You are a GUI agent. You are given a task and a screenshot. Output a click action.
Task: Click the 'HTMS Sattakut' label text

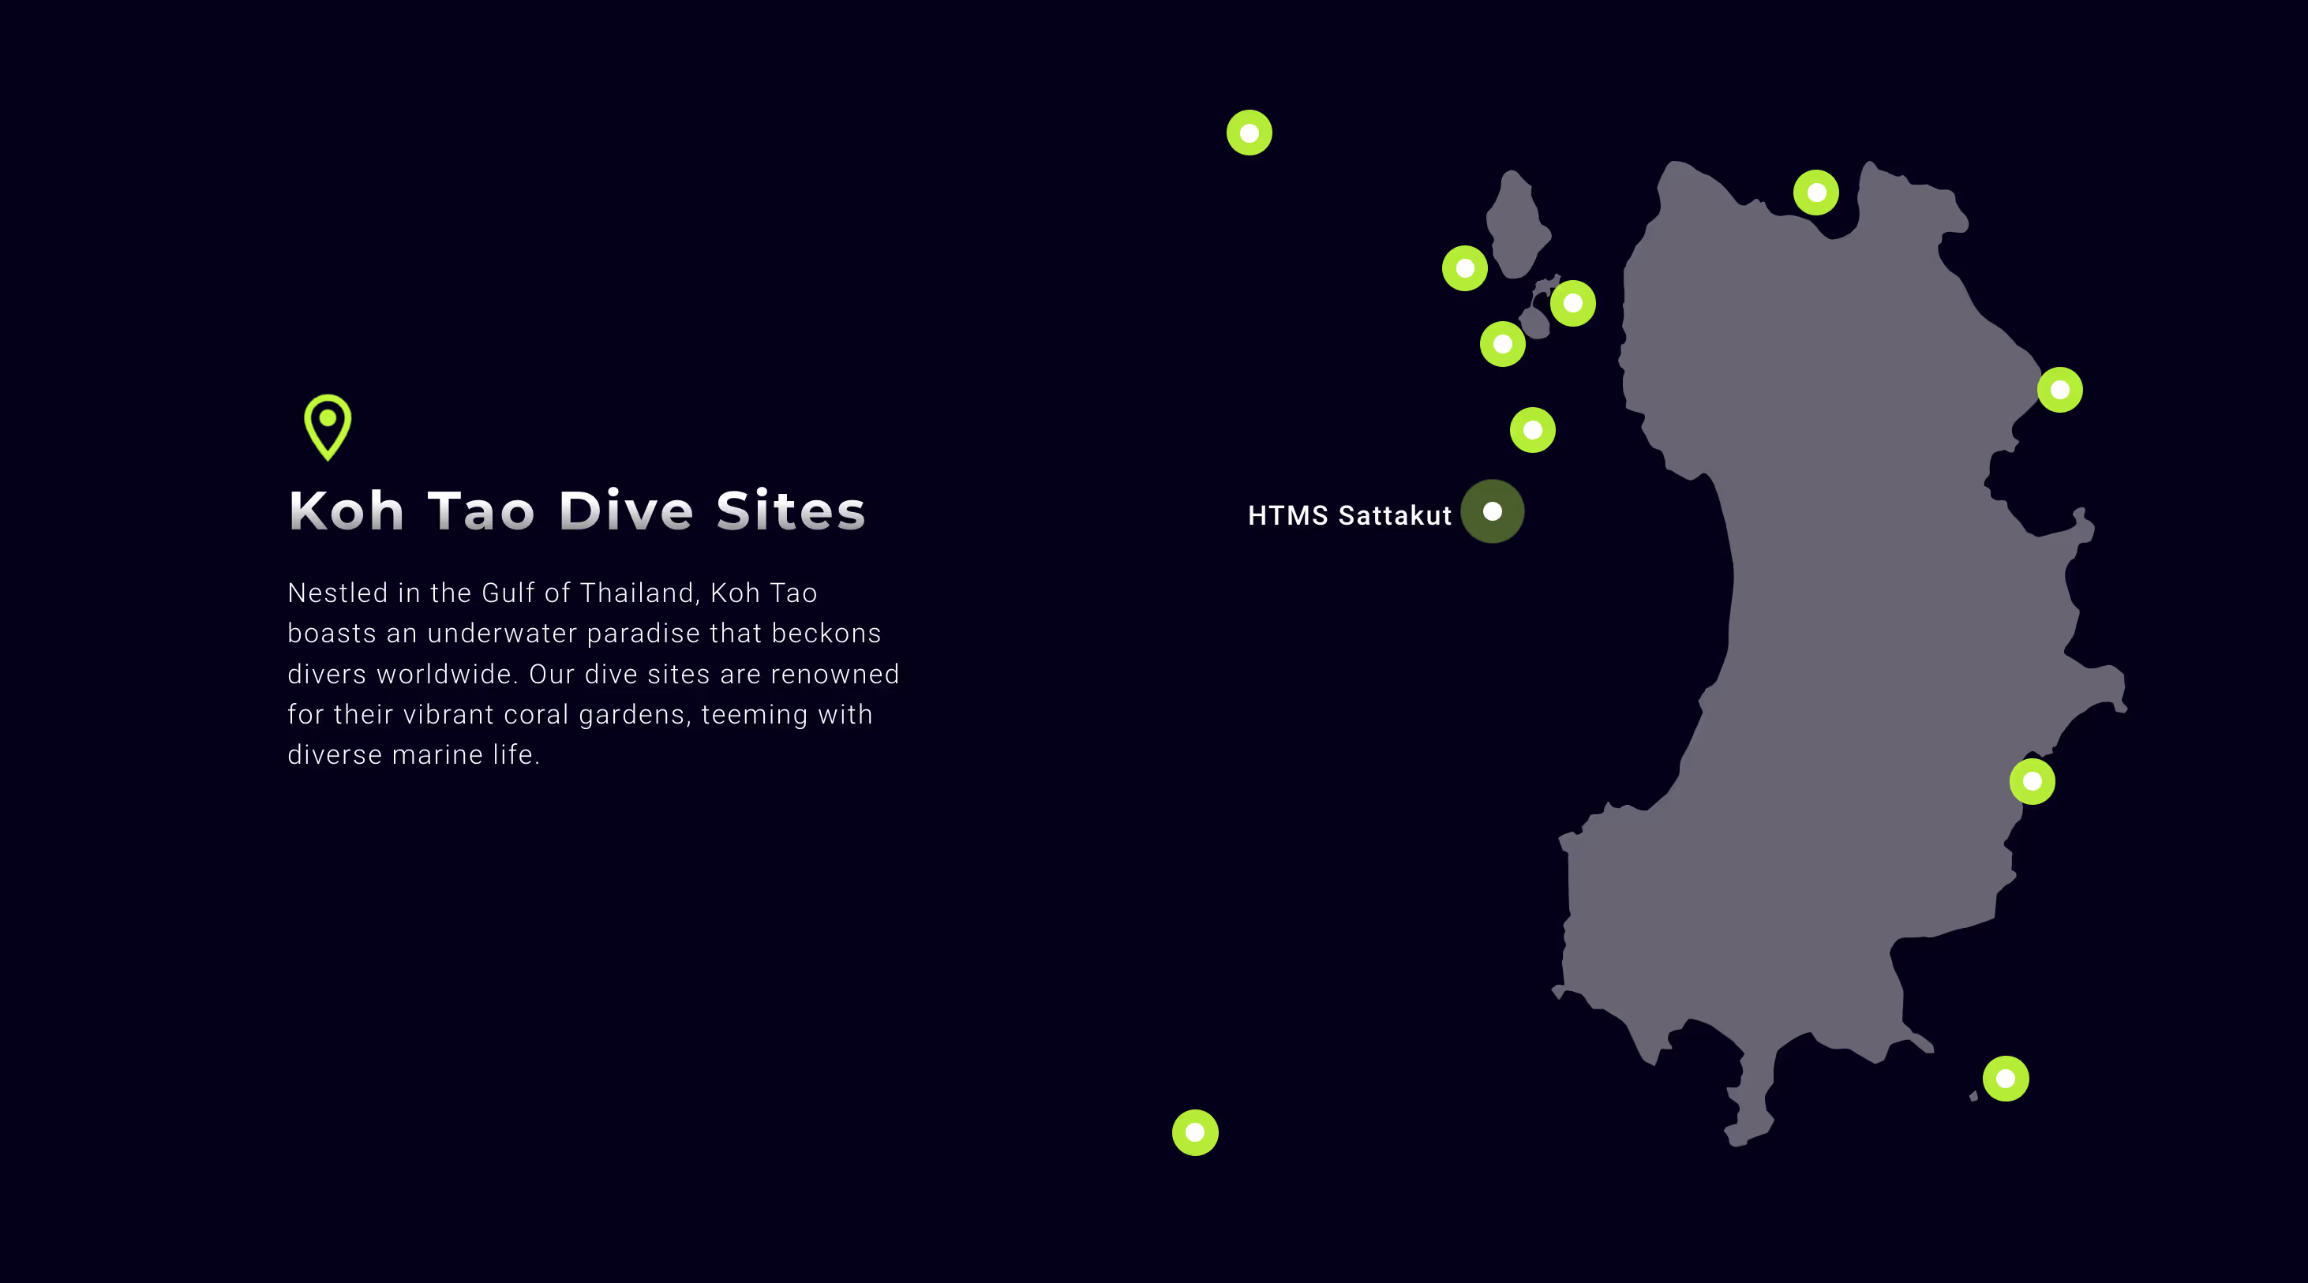click(x=1349, y=515)
